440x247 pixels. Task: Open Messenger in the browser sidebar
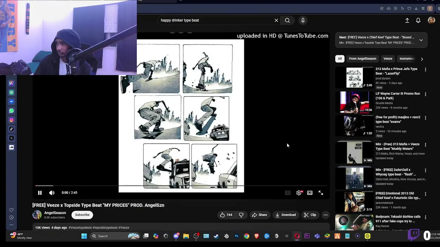click(11, 102)
